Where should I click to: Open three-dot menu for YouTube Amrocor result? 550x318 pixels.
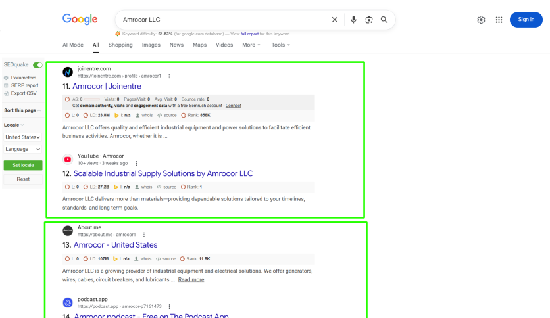tap(136, 163)
